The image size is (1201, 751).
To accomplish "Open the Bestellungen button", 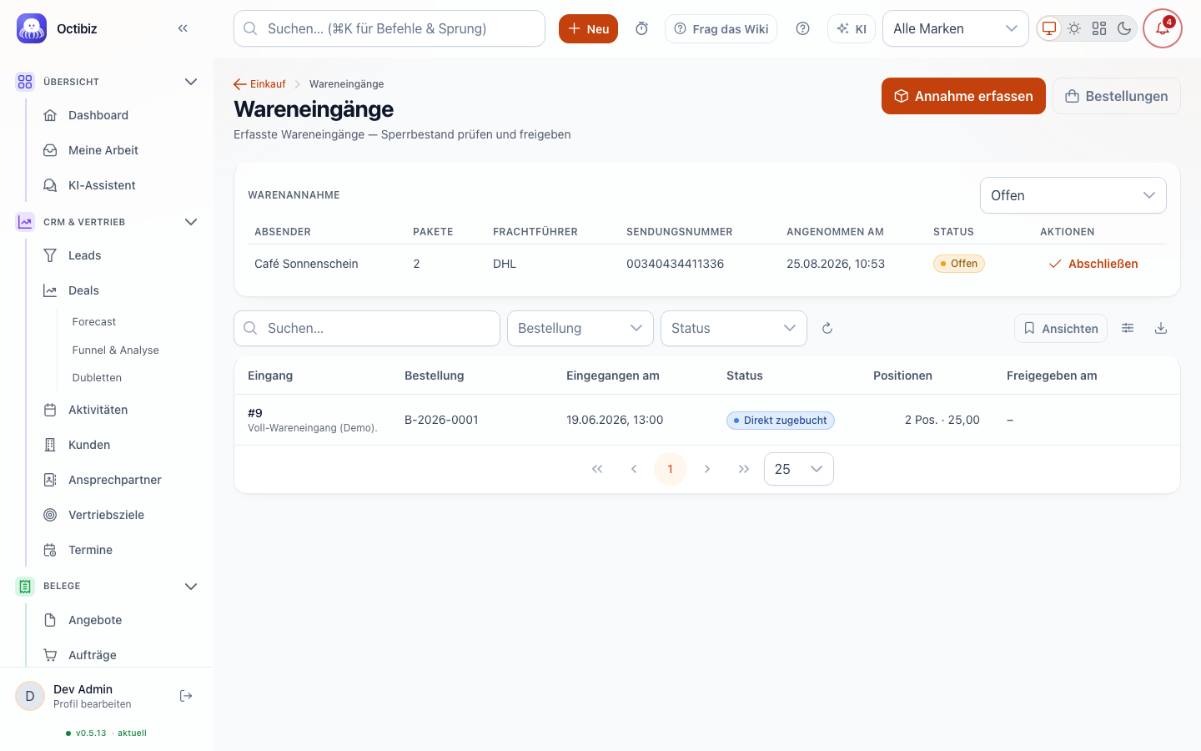I will pyautogui.click(x=1117, y=96).
